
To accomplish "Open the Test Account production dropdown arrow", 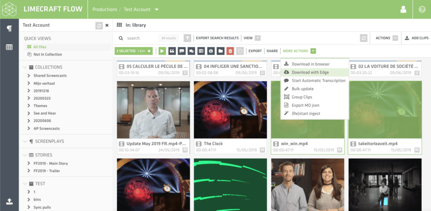I will (157, 9).
